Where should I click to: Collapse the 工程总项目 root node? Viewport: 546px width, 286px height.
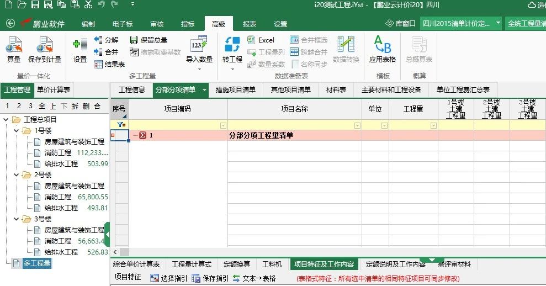[x=6, y=120]
